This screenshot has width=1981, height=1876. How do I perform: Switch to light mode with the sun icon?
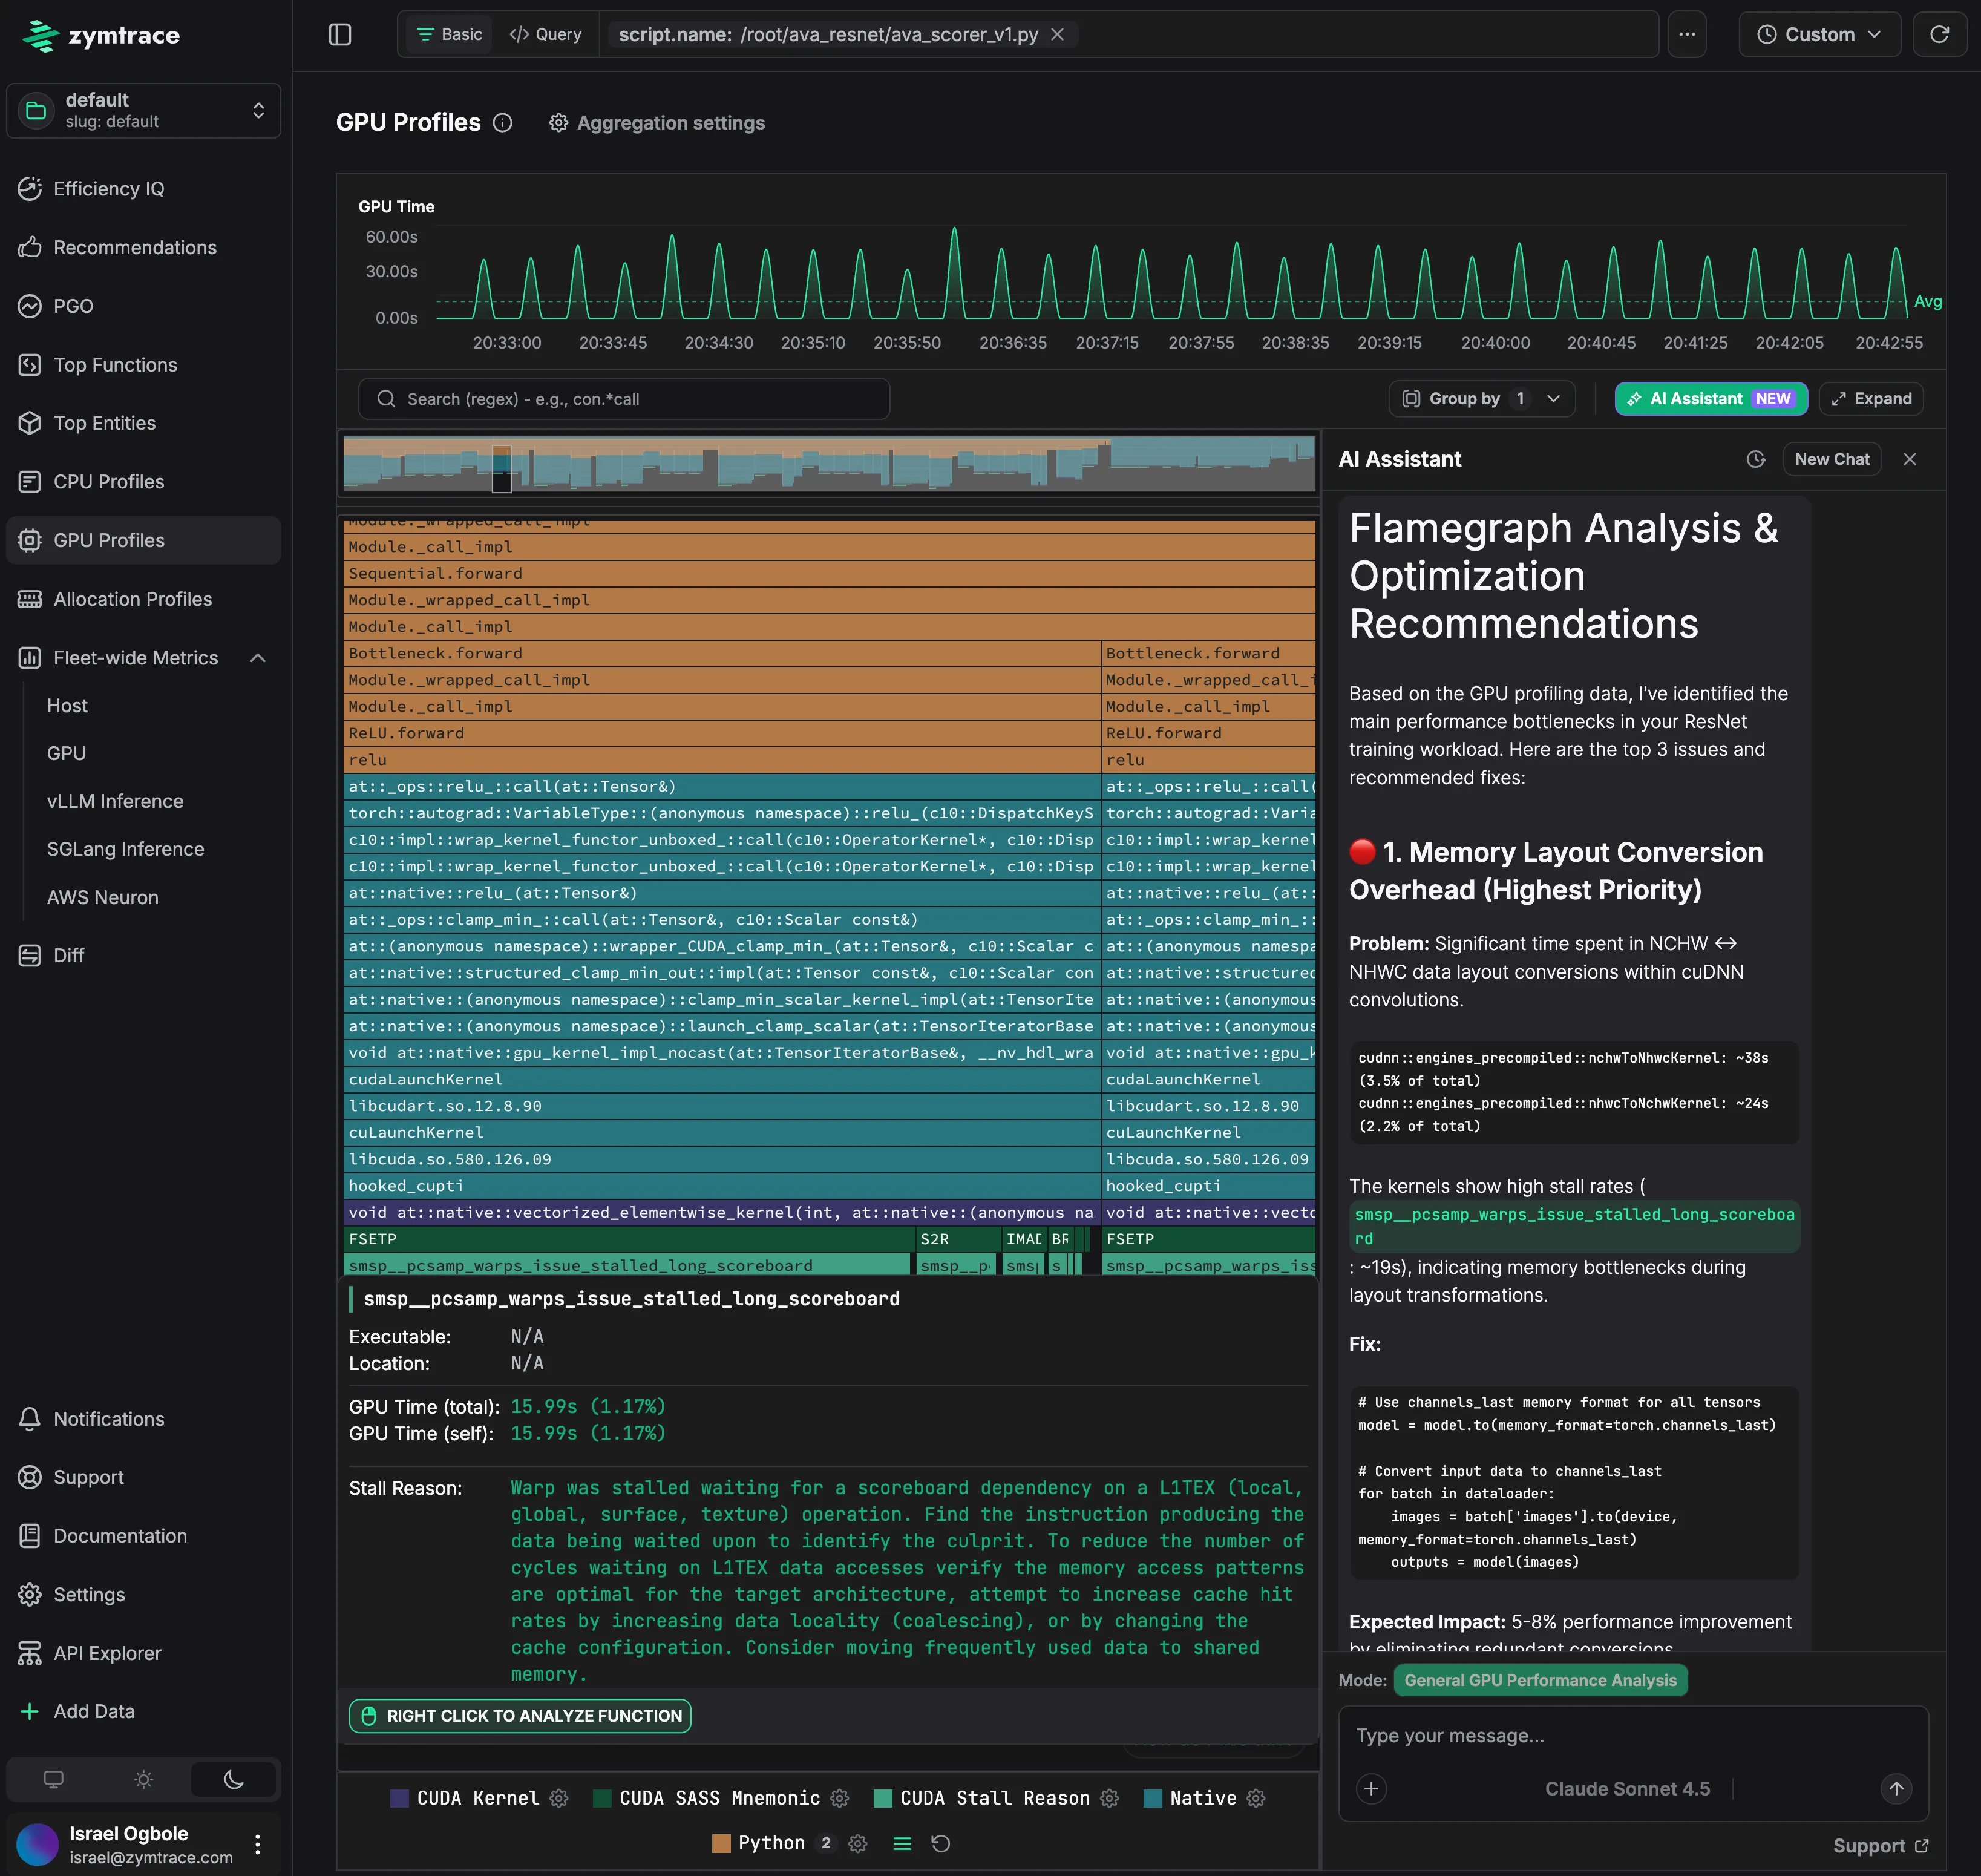click(143, 1779)
